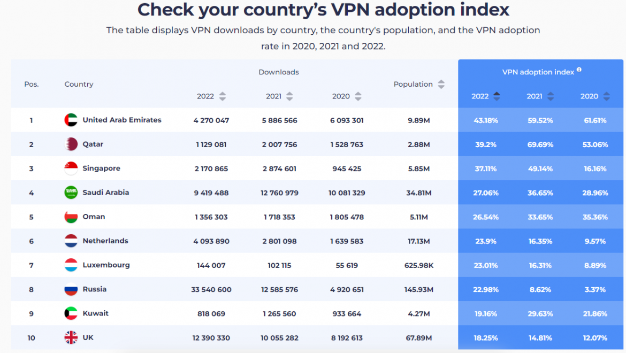The image size is (626, 353).
Task: Click the Country column header
Action: (79, 84)
